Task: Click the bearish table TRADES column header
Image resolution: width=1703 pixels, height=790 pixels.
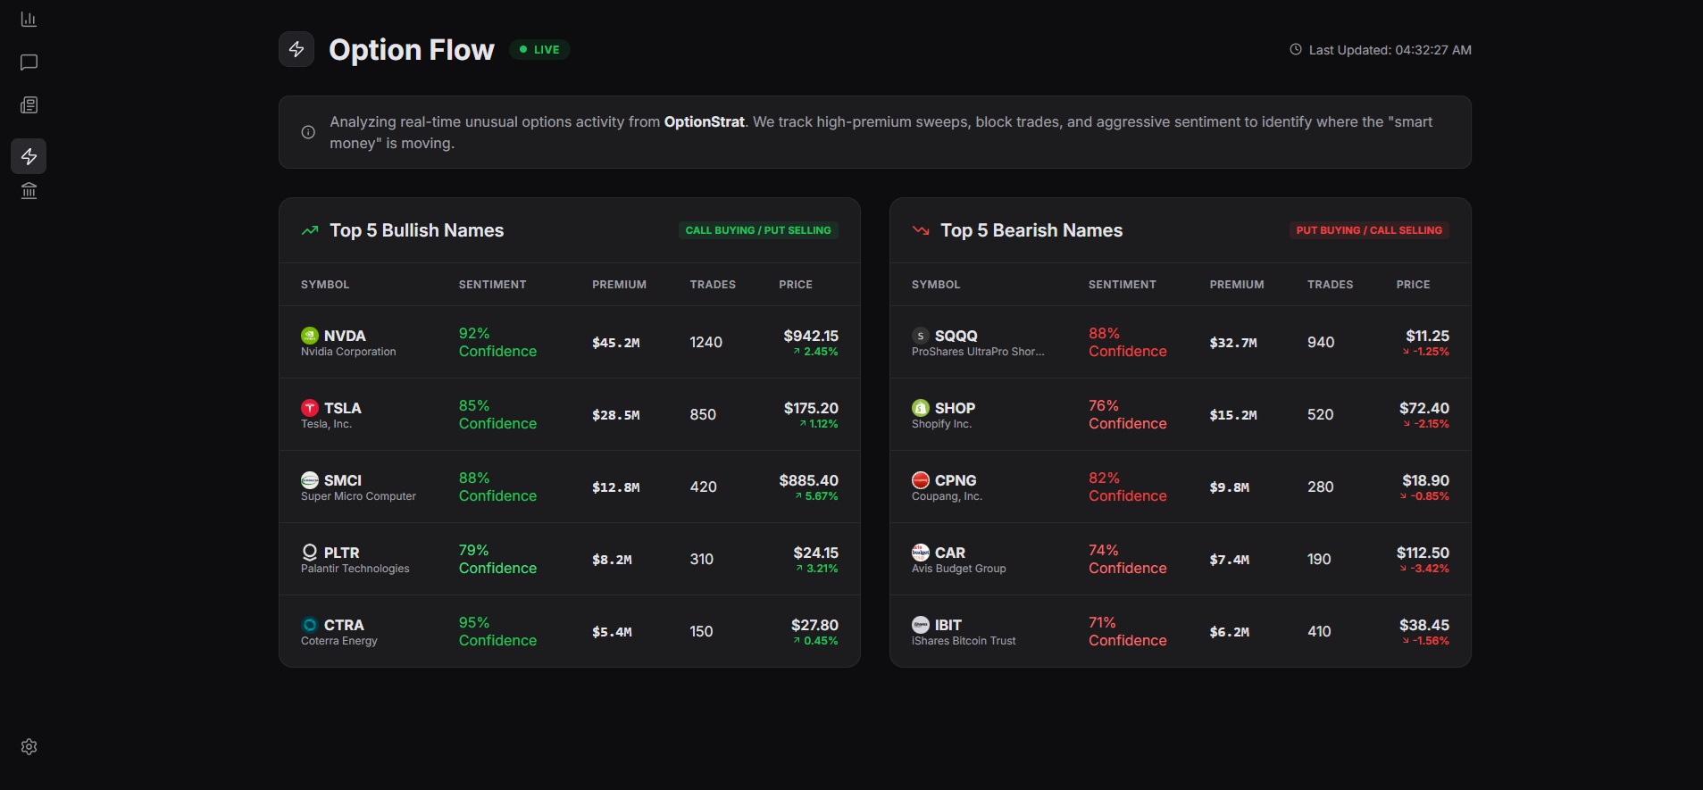Action: coord(1331,285)
